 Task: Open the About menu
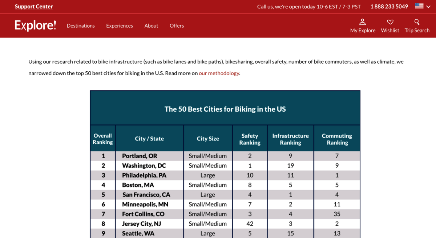(151, 26)
